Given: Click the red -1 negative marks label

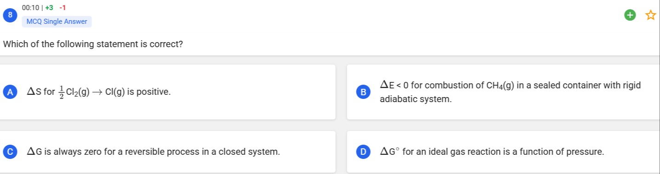Looking at the screenshot, I should click(63, 8).
